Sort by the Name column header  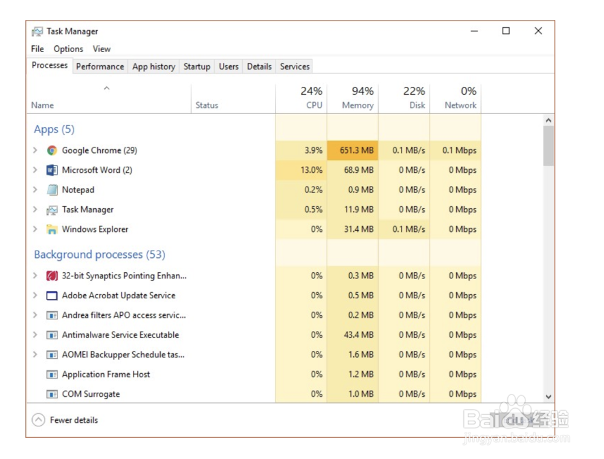click(109, 98)
